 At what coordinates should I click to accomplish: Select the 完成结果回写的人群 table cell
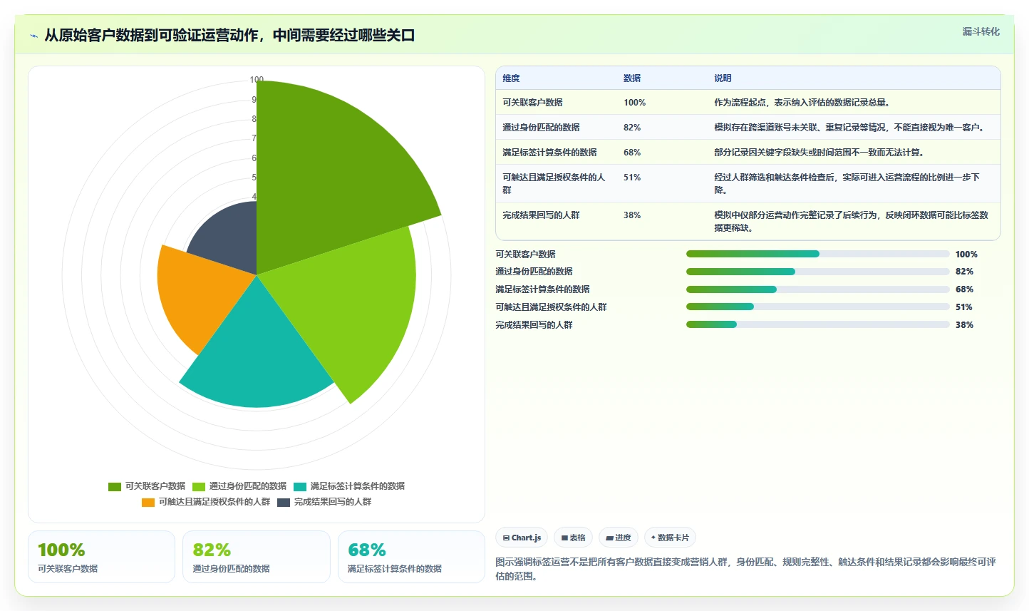[556, 221]
